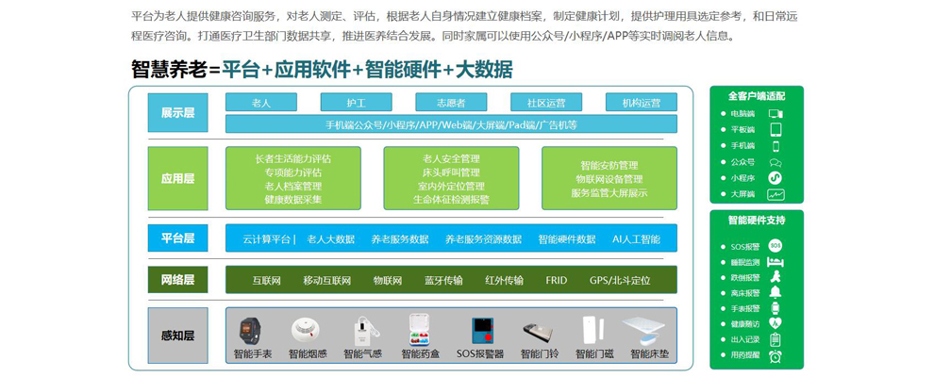
Task: Click the 应用层 layer label
Action: coord(178,178)
